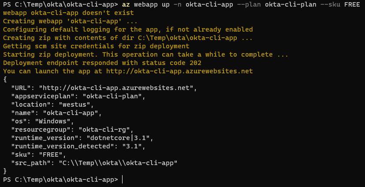Click "FREE" at the end of the command
This screenshot has height=187, width=365.
[x=352, y=4]
